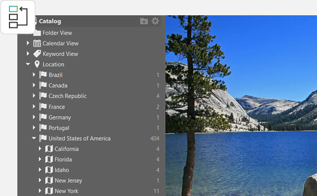This screenshot has width=317, height=196.
Task: Expand the Germany location
Action: (x=34, y=117)
